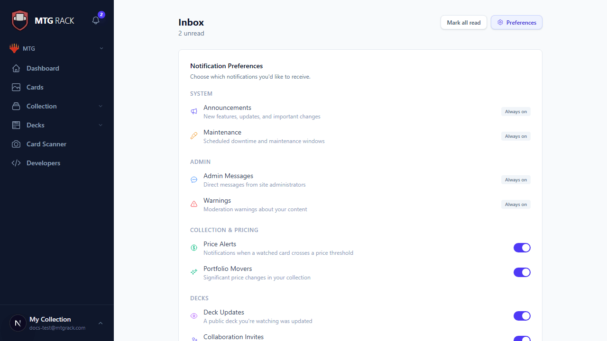Open the Cards page from the sidebar
This screenshot has width=607, height=341.
tap(34, 87)
